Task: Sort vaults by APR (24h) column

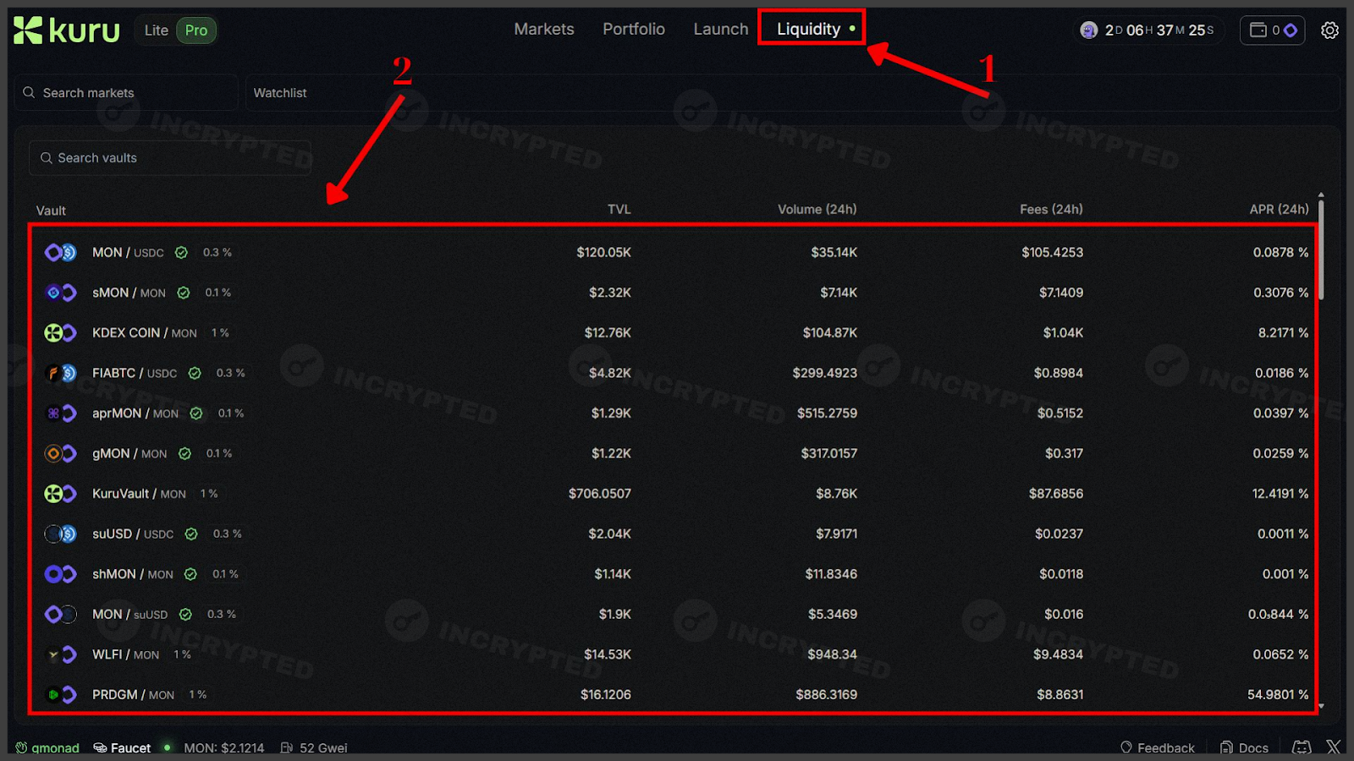Action: coord(1280,209)
